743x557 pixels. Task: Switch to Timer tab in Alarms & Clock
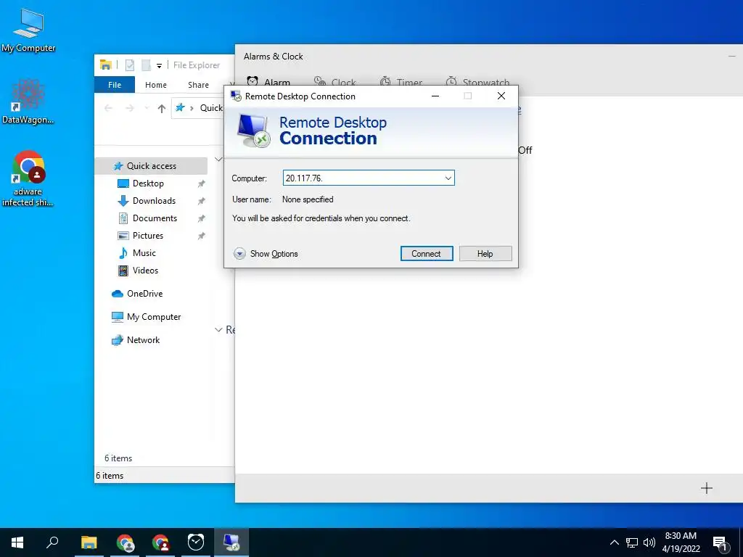[x=401, y=82]
